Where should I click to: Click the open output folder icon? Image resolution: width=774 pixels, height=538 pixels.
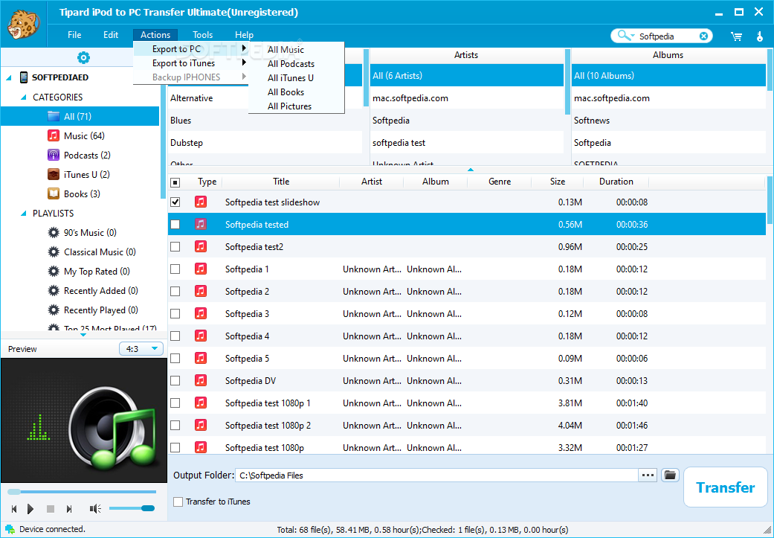tap(670, 475)
